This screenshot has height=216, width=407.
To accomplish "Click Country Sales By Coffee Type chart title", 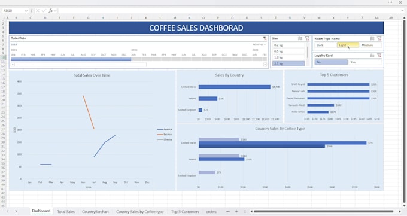I will pos(280,129).
